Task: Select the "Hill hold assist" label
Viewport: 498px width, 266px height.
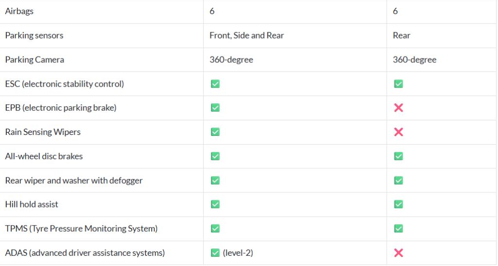Action: 32,205
